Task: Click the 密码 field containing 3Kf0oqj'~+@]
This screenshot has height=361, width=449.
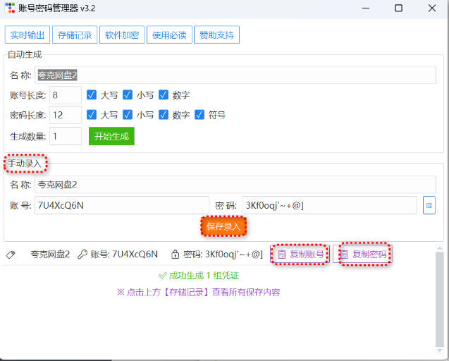Action: [x=330, y=205]
